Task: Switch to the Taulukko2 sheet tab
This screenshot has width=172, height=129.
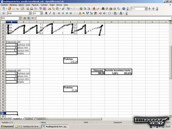Action: point(29,118)
